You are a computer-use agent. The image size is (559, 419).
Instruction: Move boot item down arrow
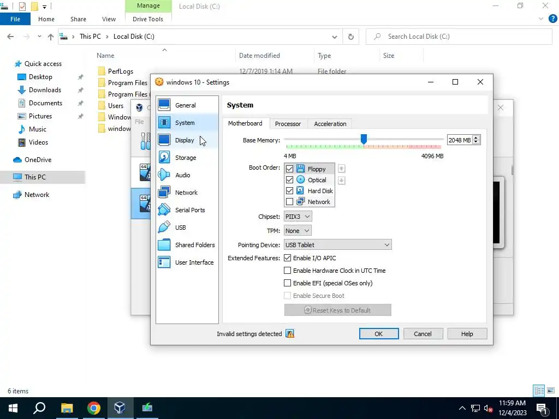tap(341, 180)
